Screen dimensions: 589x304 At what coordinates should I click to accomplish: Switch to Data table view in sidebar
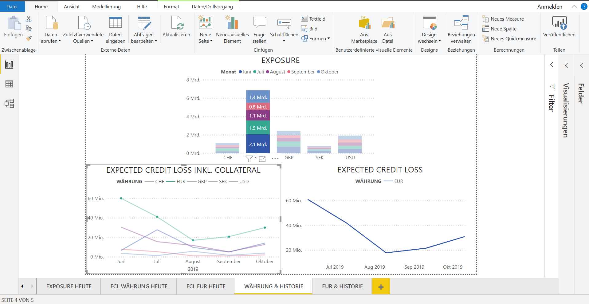click(9, 84)
